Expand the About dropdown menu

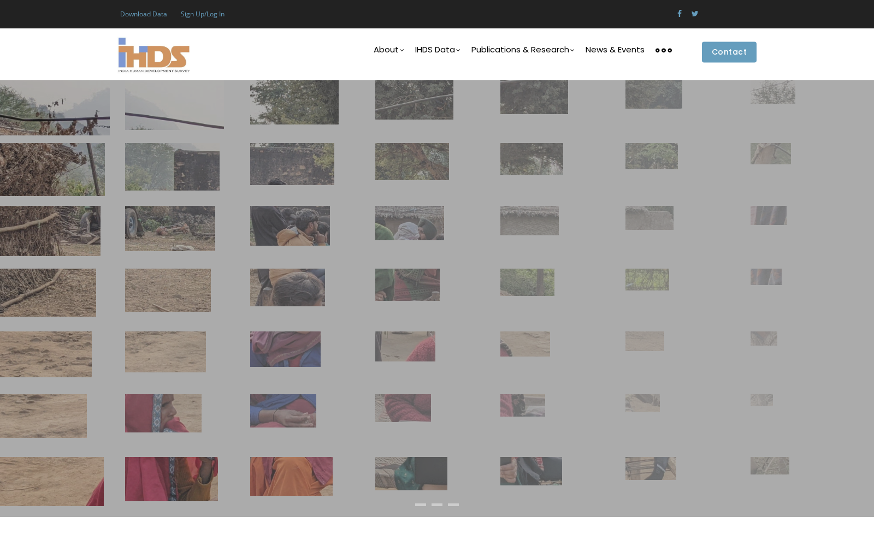tap(388, 50)
